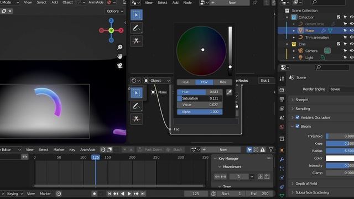This screenshot has width=354, height=199.
Task: Select the Links Cut tool in the lower node editor
Action: 137,119
